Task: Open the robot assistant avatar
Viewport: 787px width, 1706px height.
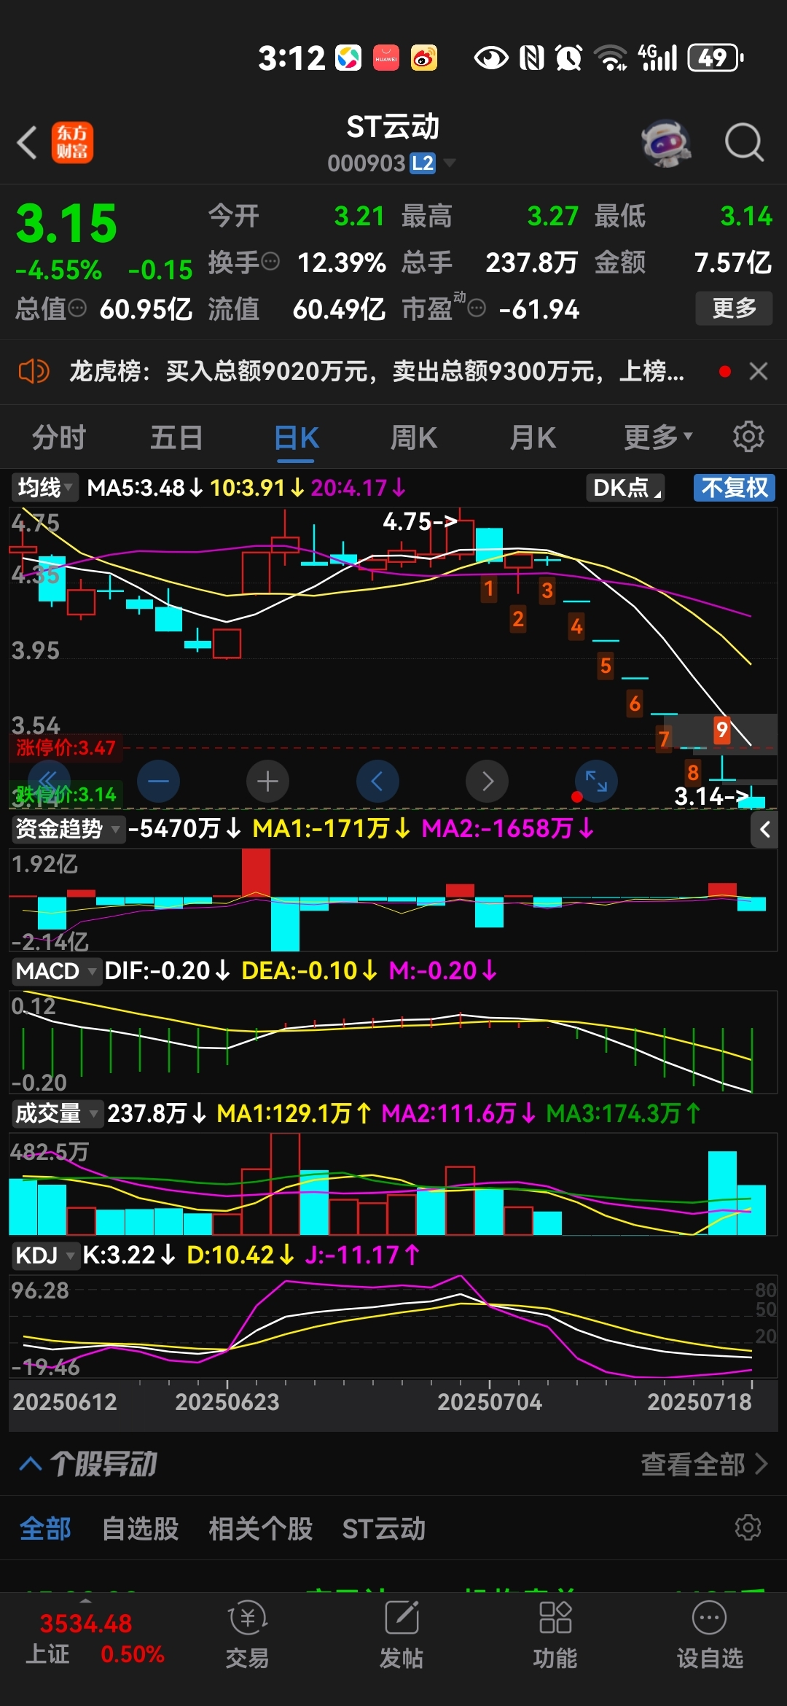Action: pyautogui.click(x=666, y=143)
